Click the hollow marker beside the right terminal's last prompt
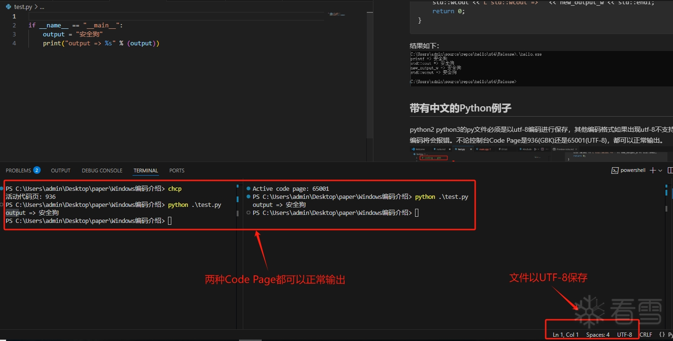The image size is (673, 341). 248,213
